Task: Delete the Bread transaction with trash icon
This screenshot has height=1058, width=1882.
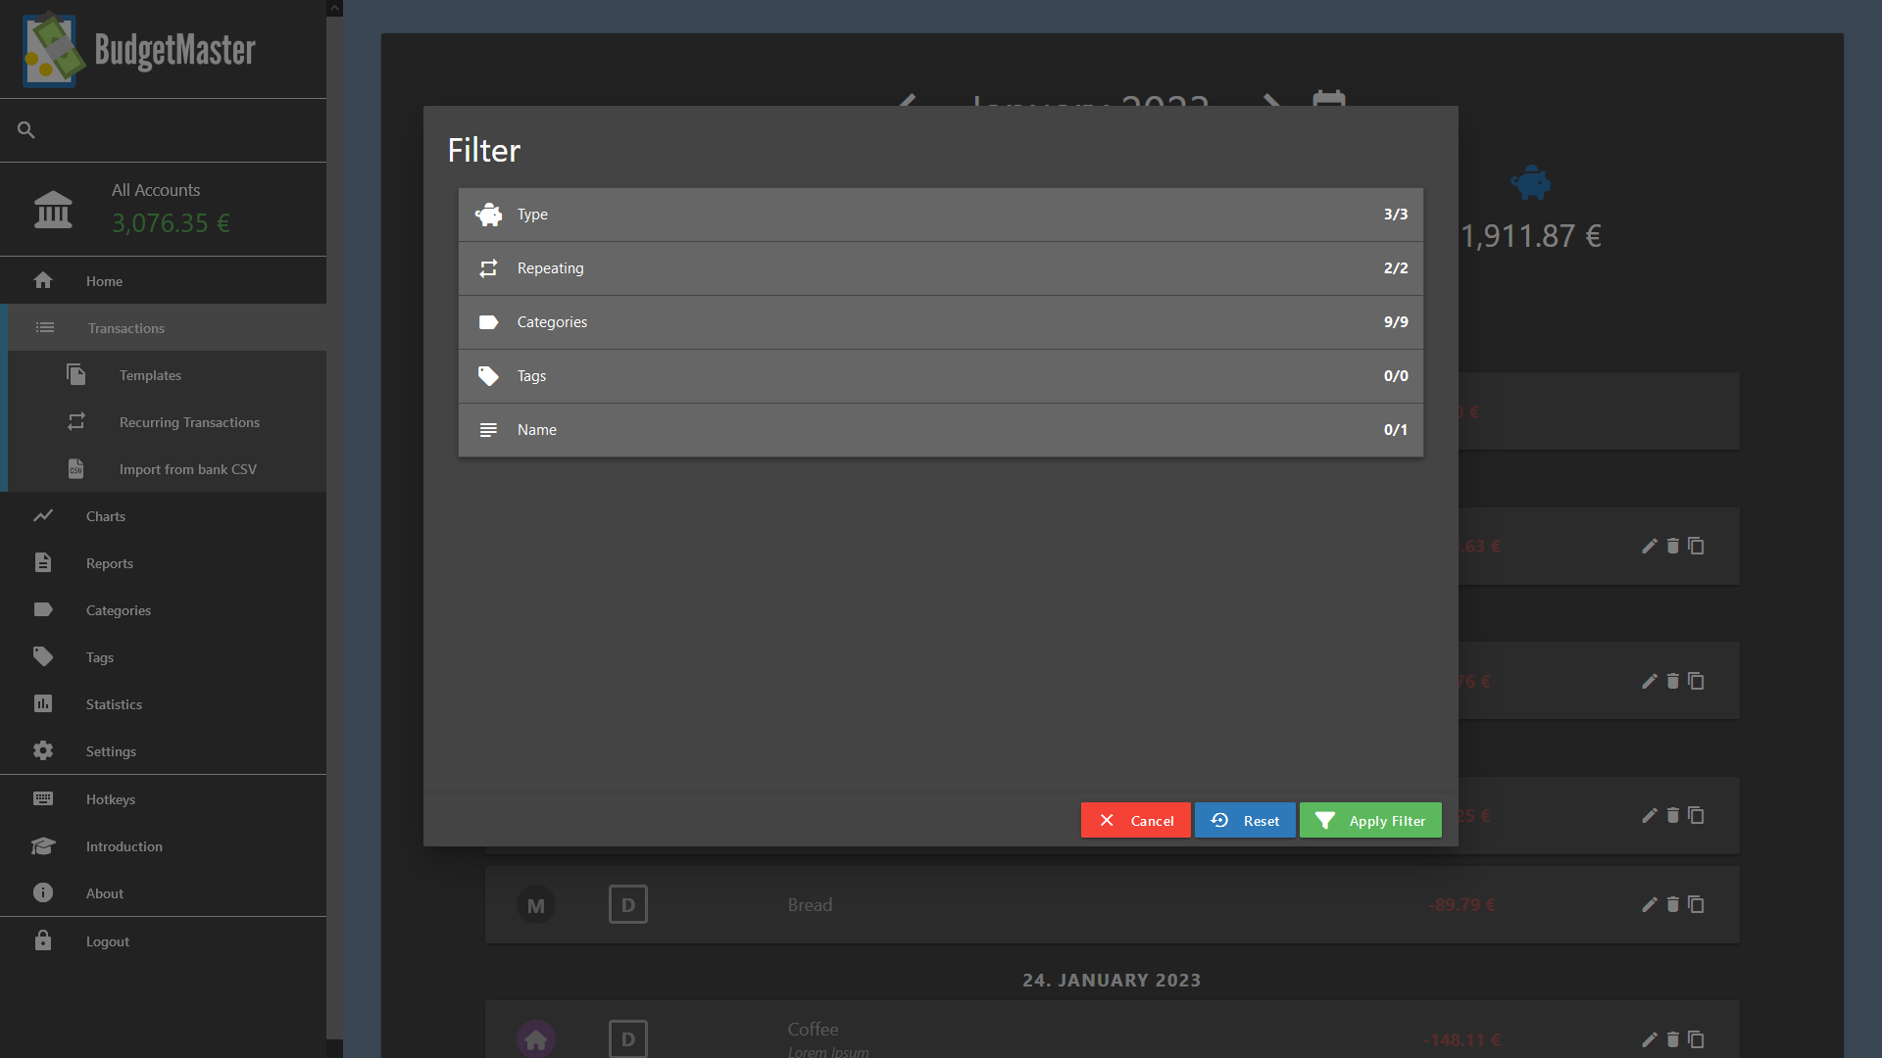Action: (x=1673, y=904)
